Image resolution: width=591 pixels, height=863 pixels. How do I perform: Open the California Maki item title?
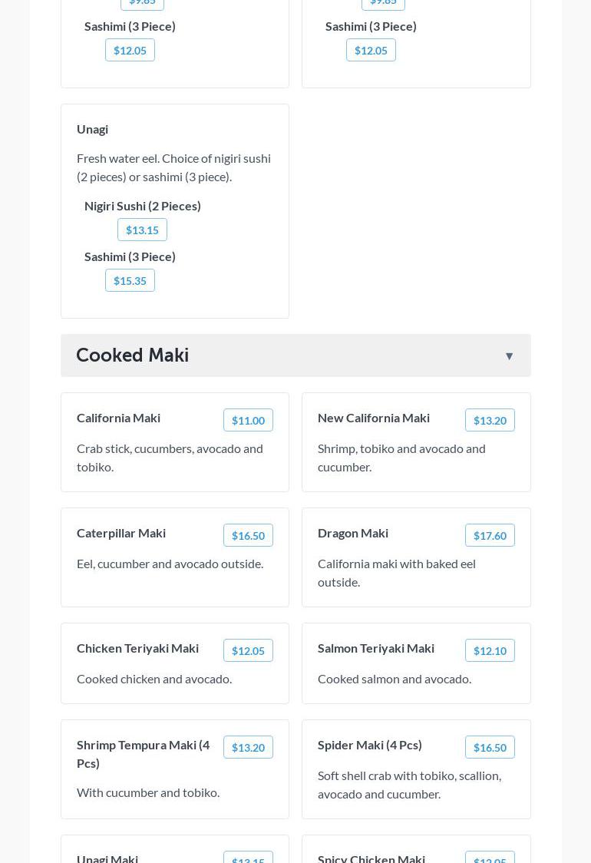(x=118, y=418)
